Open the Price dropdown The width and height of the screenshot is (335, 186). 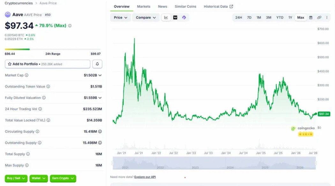[121, 18]
